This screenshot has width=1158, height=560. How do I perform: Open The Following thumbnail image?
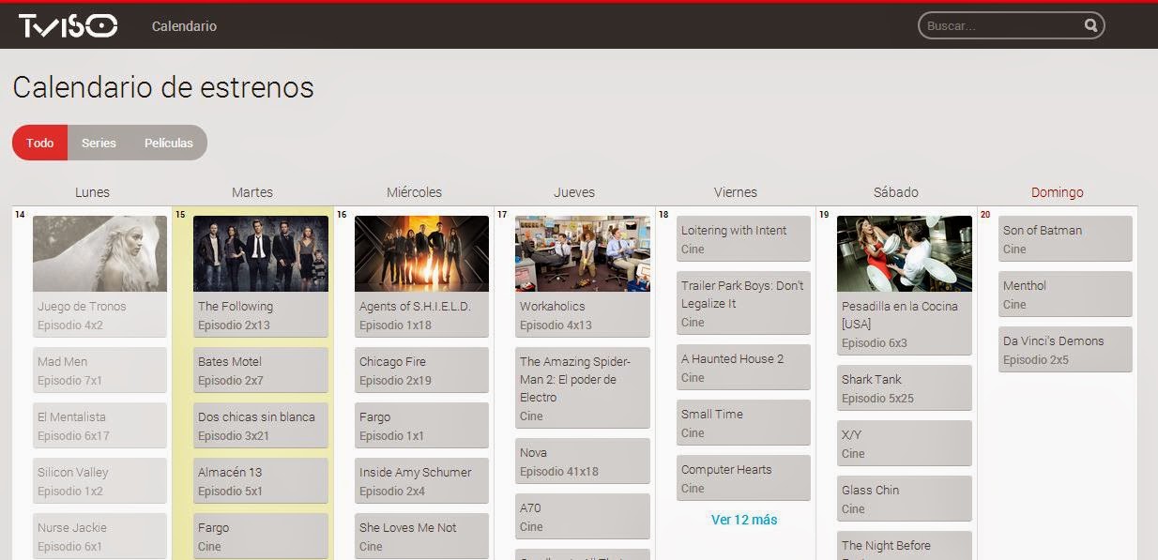point(261,253)
